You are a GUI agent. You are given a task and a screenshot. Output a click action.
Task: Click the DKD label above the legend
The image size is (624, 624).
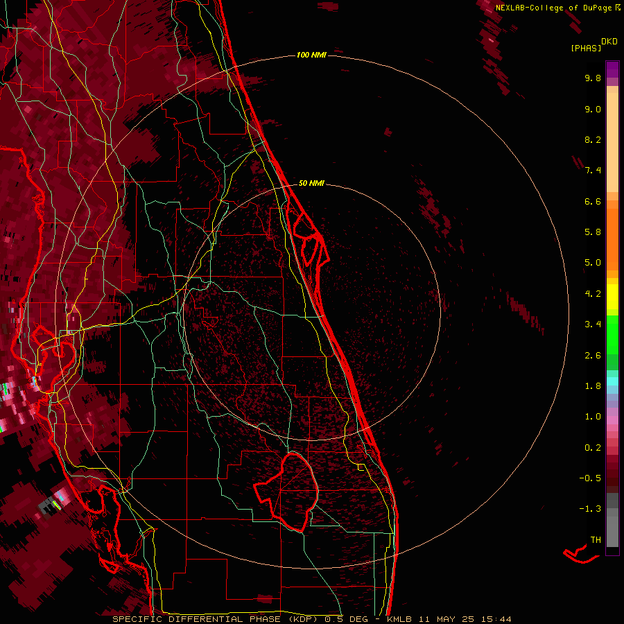pos(609,42)
